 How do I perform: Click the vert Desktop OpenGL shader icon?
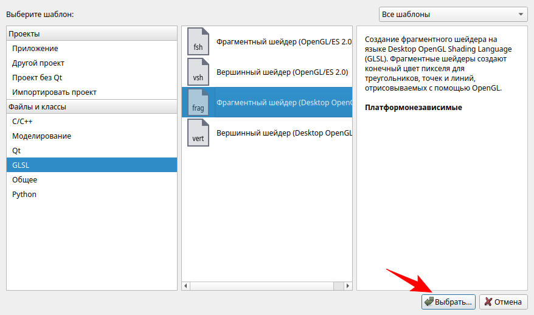point(198,133)
